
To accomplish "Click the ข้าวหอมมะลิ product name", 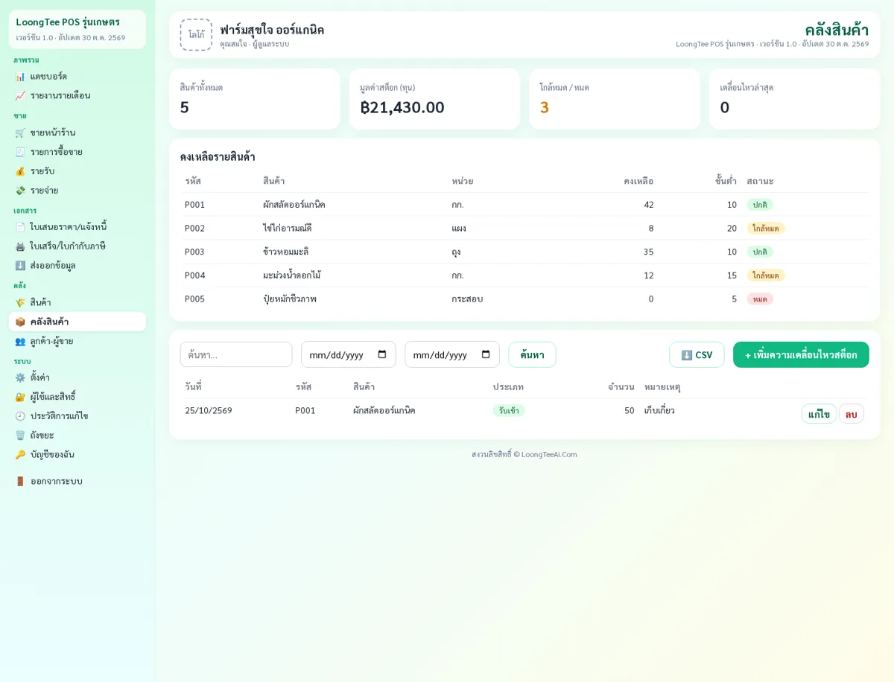I will click(286, 252).
